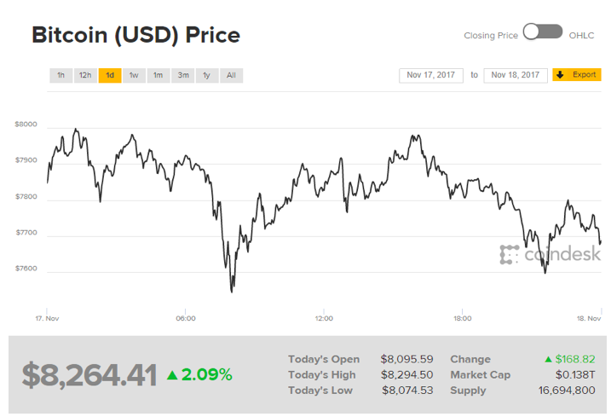Show the 1y price range
This screenshot has width=611, height=417.
click(207, 75)
